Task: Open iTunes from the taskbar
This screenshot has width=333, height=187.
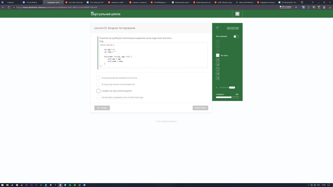Action: (17, 185)
